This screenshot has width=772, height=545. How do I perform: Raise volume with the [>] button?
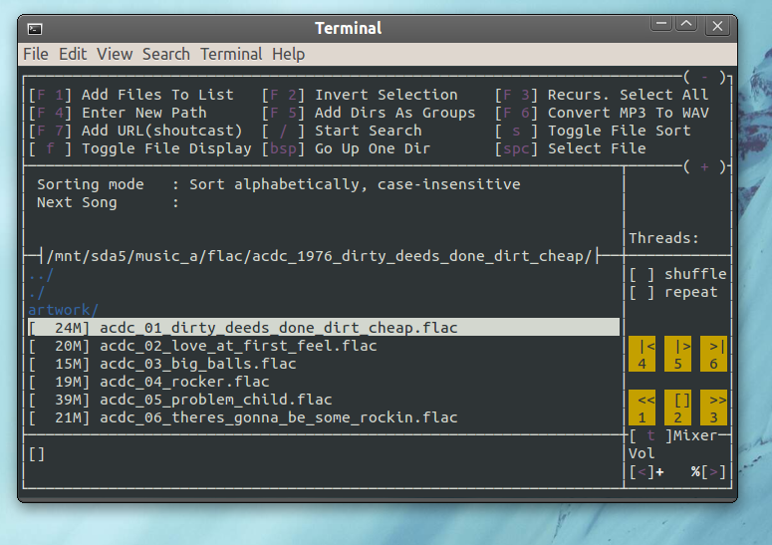[713, 471]
